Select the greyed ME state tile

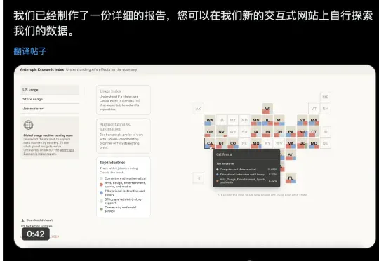(326, 97)
